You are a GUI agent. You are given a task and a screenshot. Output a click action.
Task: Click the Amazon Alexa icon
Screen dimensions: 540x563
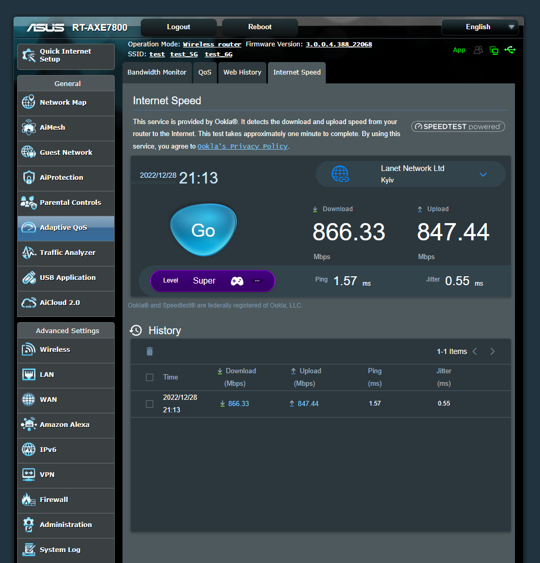tap(28, 424)
